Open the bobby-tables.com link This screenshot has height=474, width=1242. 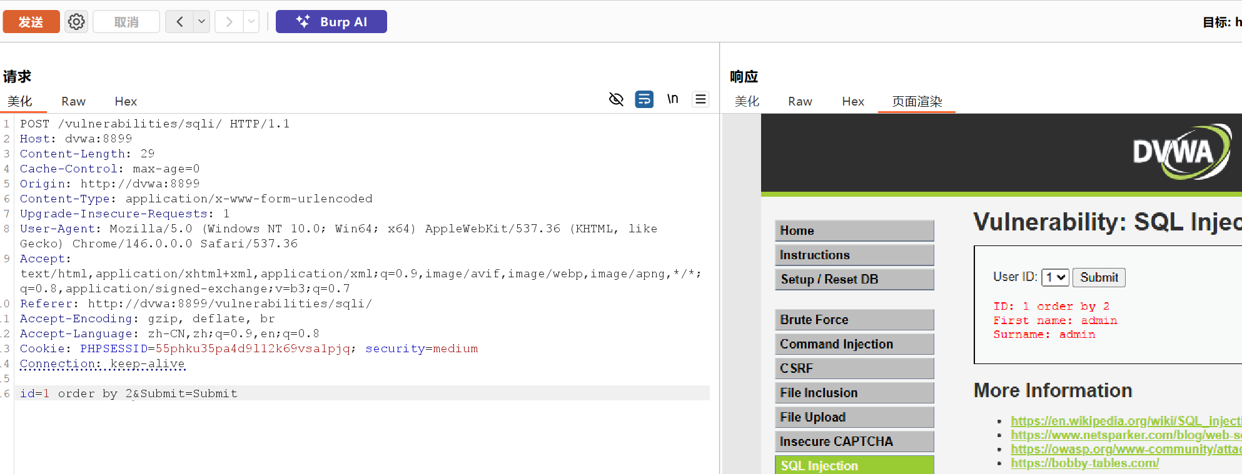(1084, 463)
